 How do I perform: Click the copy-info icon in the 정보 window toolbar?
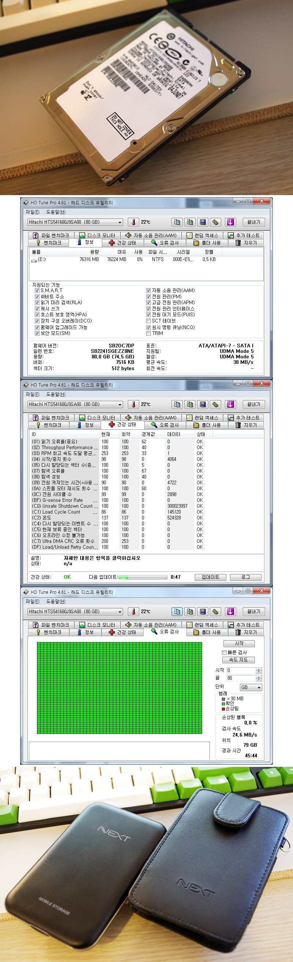pos(177,222)
